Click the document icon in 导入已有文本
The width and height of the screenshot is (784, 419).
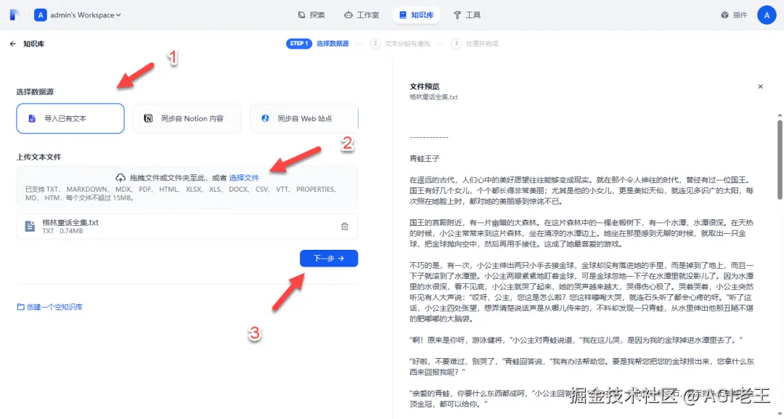(32, 118)
